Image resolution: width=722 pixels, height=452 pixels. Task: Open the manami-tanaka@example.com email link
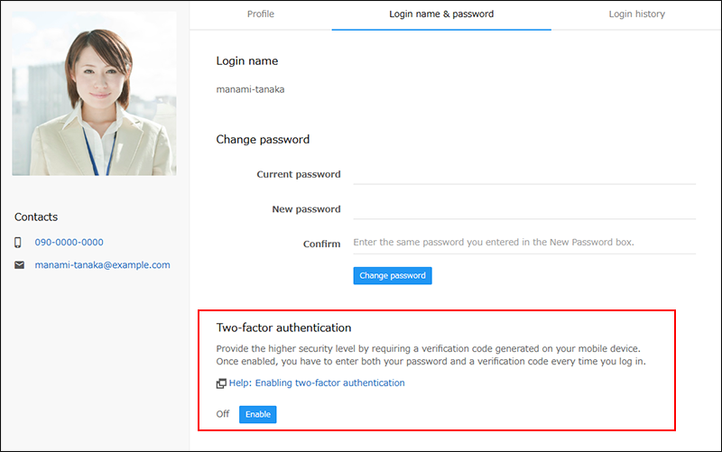(102, 265)
